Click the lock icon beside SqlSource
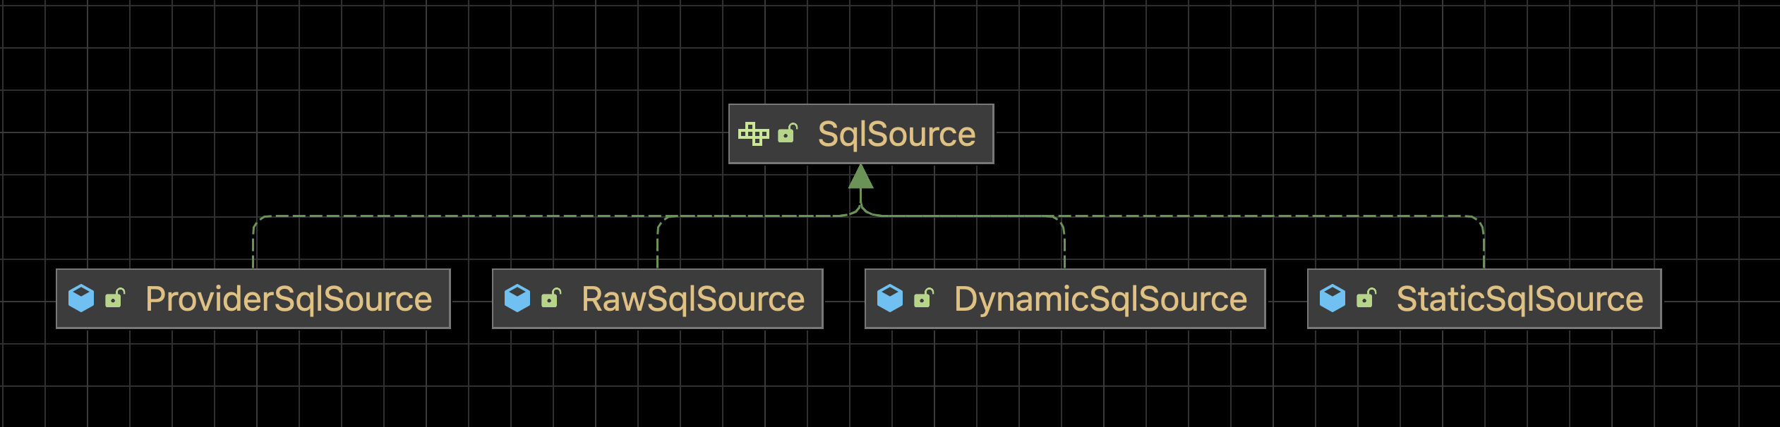This screenshot has height=427, width=1780. point(787,132)
